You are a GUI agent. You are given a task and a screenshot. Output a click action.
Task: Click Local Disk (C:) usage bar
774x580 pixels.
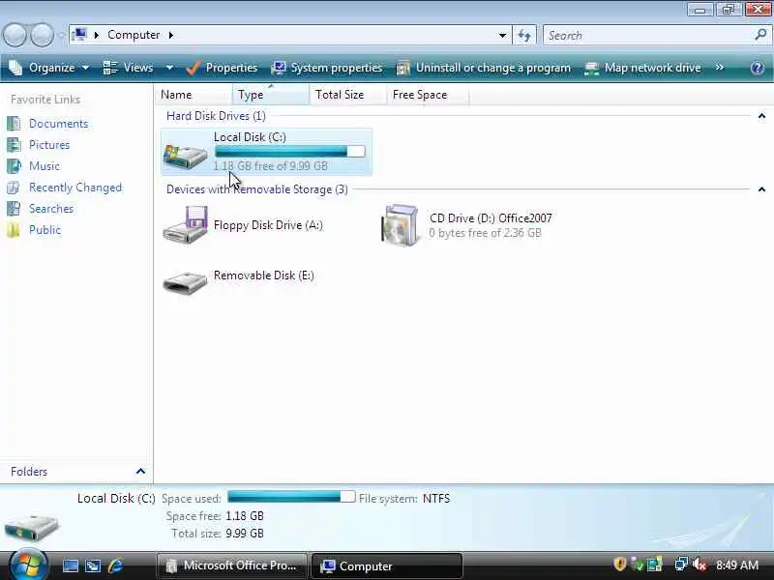coord(290,152)
